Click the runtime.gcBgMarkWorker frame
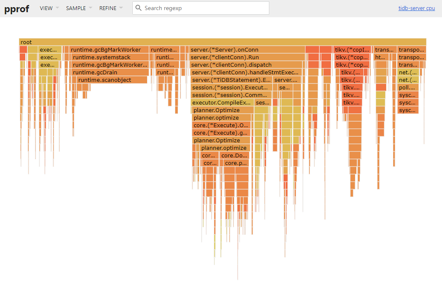This screenshot has height=282, width=442. pyautogui.click(x=109, y=50)
